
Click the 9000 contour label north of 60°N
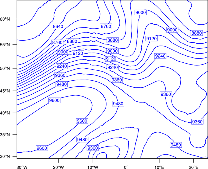coord(141,12)
